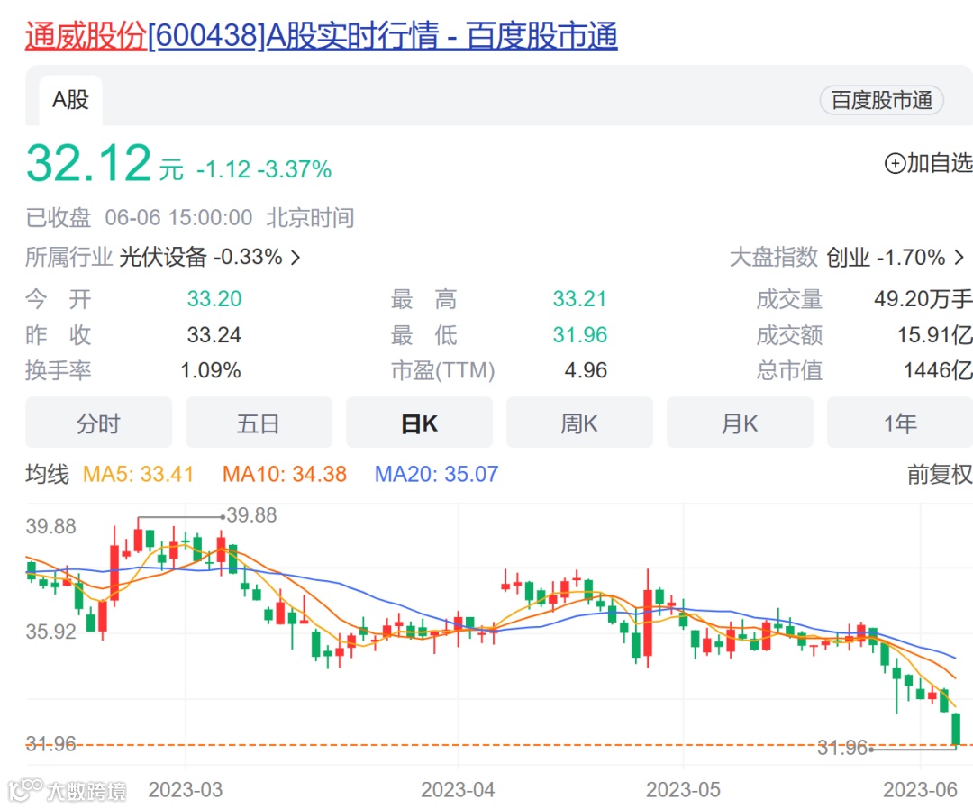Switch to the 分时 chart tab

pyautogui.click(x=99, y=423)
